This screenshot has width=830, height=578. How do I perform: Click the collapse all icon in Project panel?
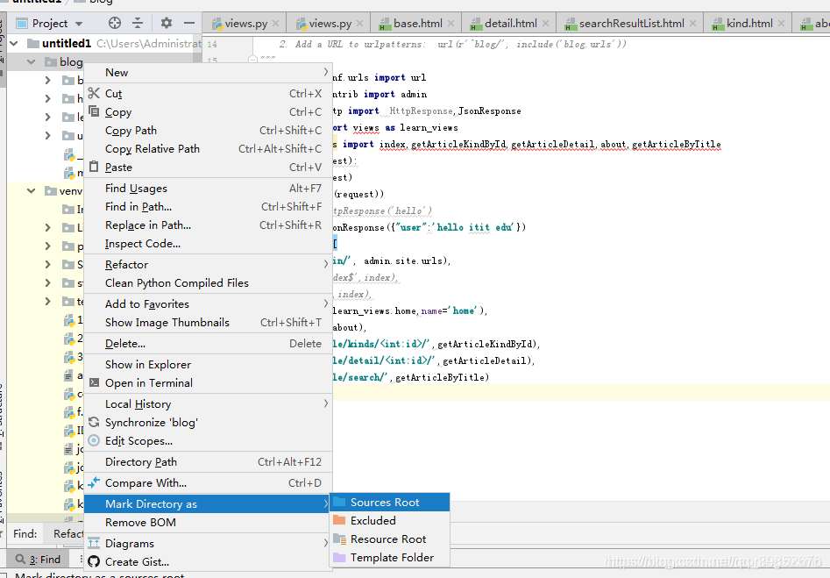pyautogui.click(x=138, y=23)
